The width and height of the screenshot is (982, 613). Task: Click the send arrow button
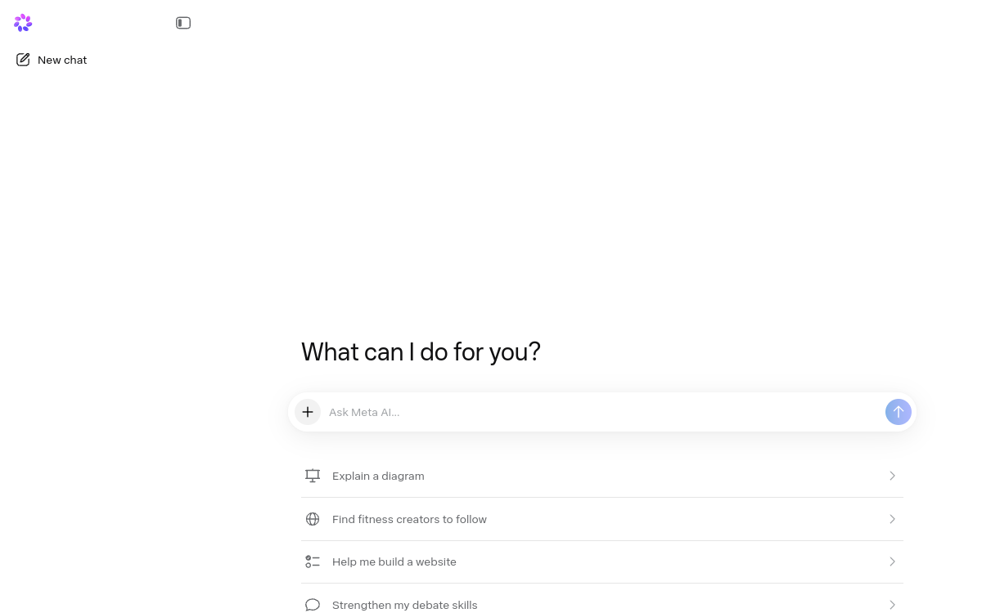tap(899, 412)
